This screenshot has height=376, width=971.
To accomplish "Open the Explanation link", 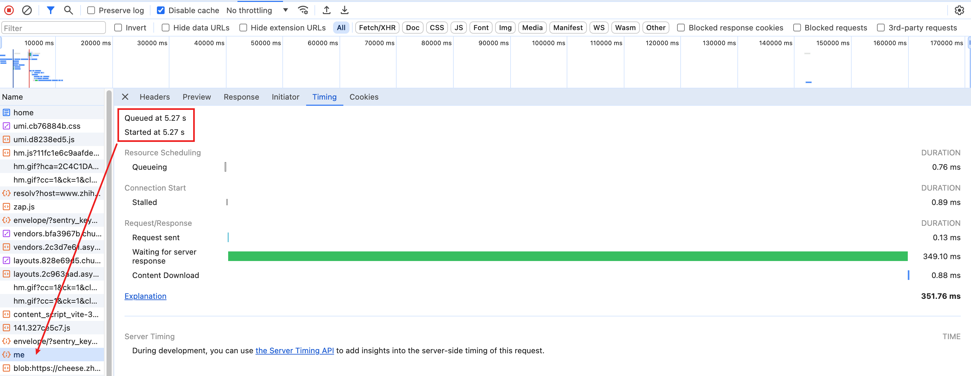I will (145, 296).
